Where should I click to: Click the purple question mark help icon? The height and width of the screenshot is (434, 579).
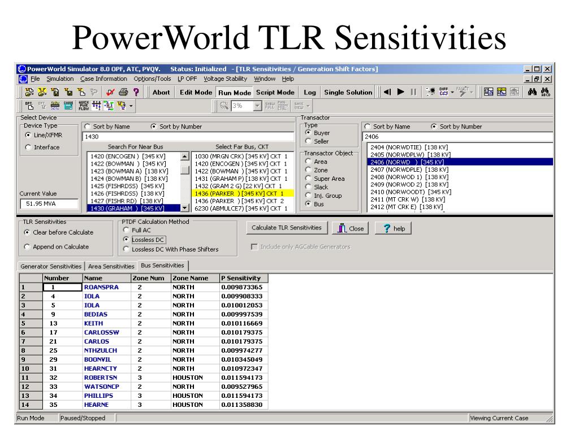click(136, 92)
